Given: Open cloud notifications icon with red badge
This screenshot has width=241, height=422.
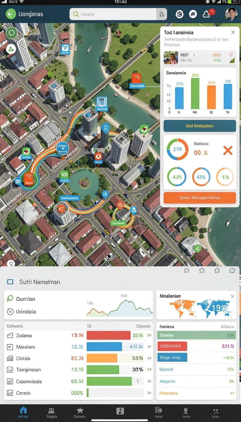Looking at the screenshot, I should tap(208, 13).
